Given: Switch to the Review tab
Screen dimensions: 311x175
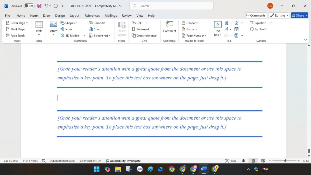Looking at the screenshot, I should coord(126,16).
